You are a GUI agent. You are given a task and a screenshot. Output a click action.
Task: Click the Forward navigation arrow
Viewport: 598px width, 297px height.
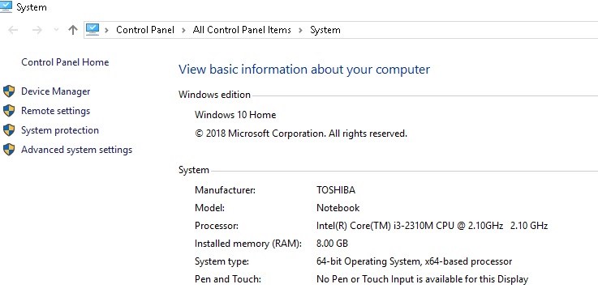[37, 30]
